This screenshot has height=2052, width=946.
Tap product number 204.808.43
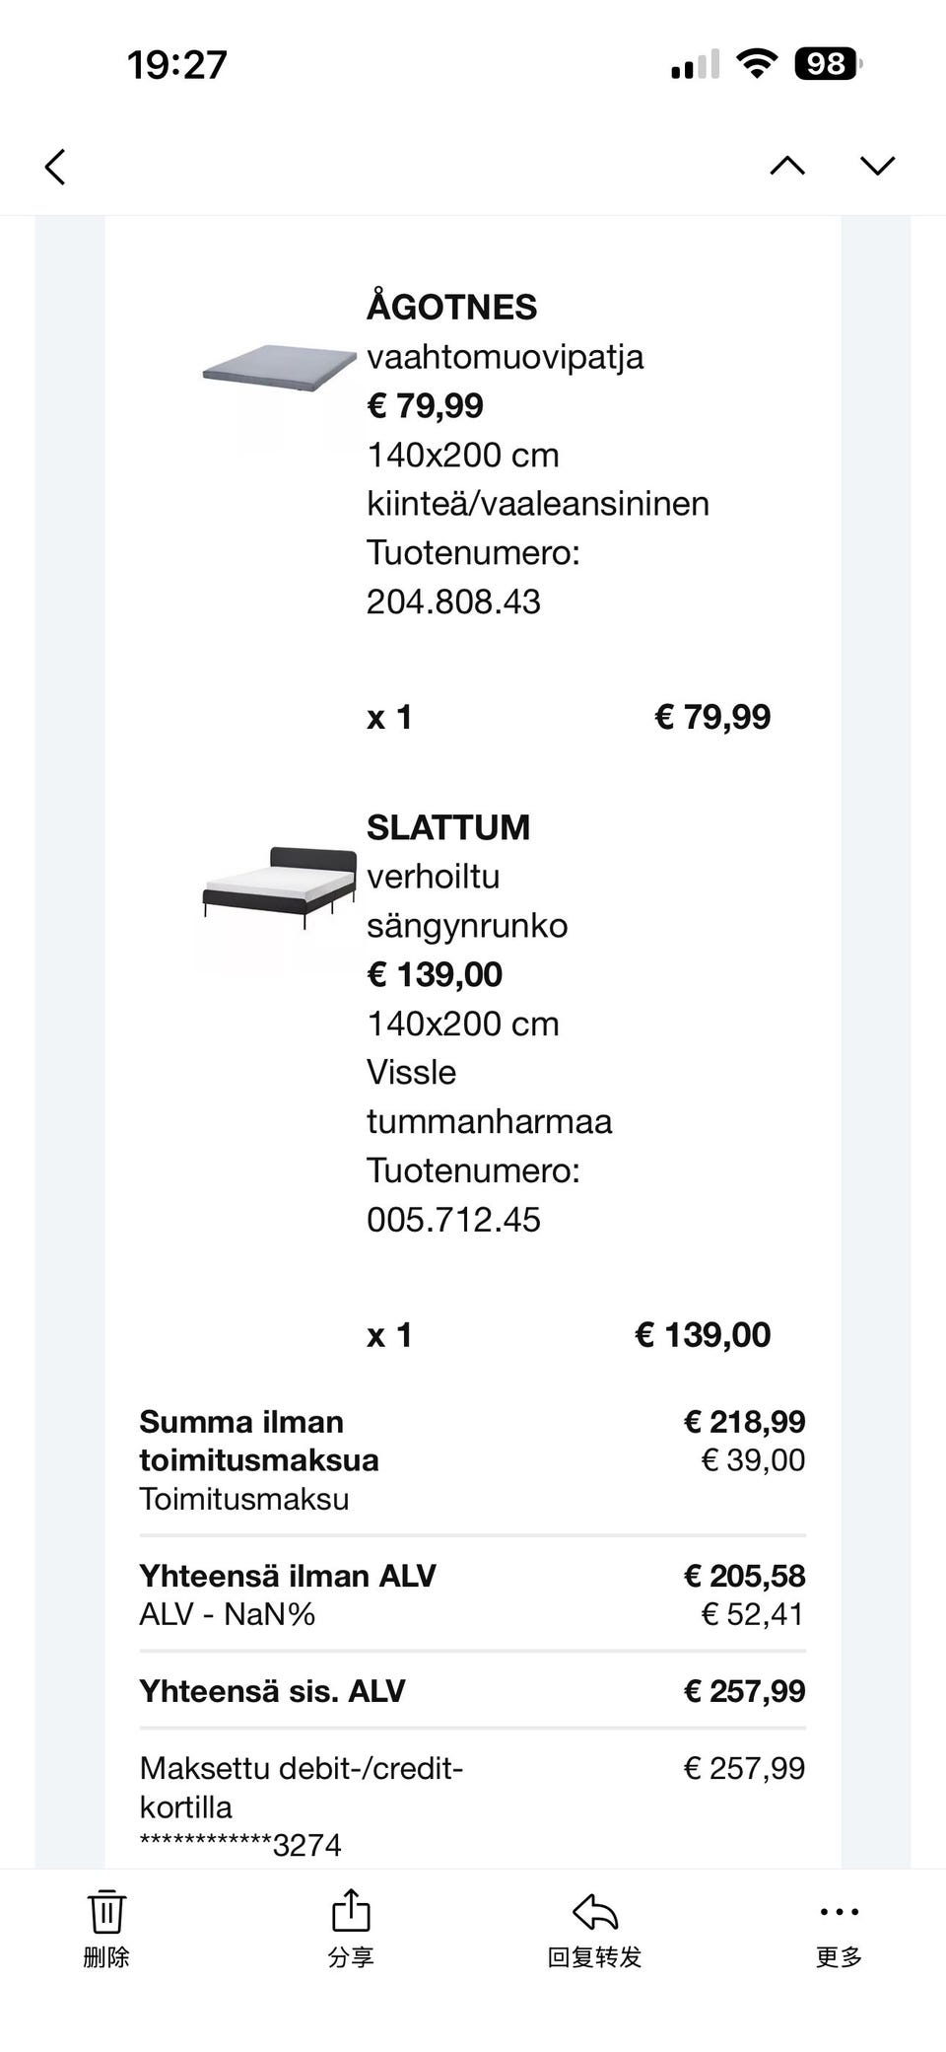[x=453, y=601]
